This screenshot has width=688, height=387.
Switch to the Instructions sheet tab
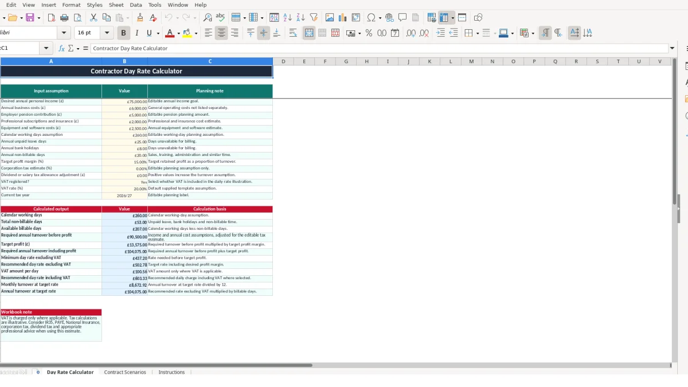tap(171, 372)
